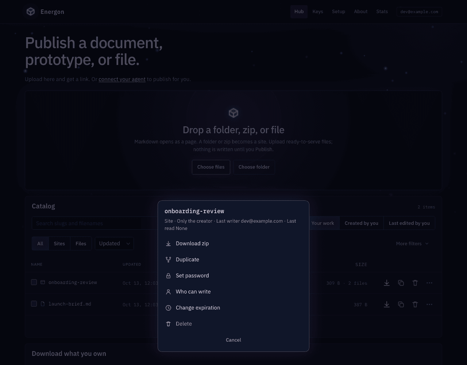The width and height of the screenshot is (467, 365).
Task: Open the dev@example.com account menu
Action: pos(419,12)
